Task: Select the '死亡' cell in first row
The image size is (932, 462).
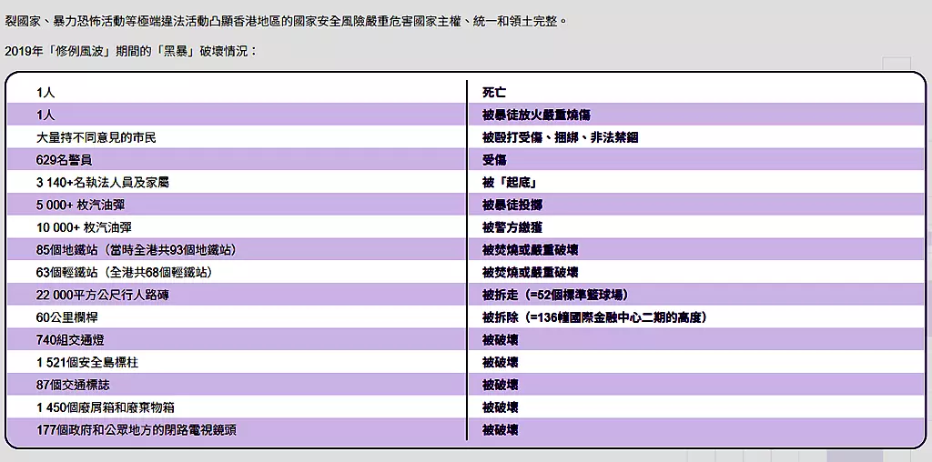Action: (494, 93)
